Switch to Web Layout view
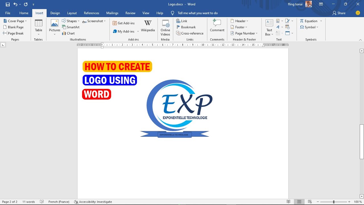Screen dimensions: 364x205 click(x=310, y=202)
